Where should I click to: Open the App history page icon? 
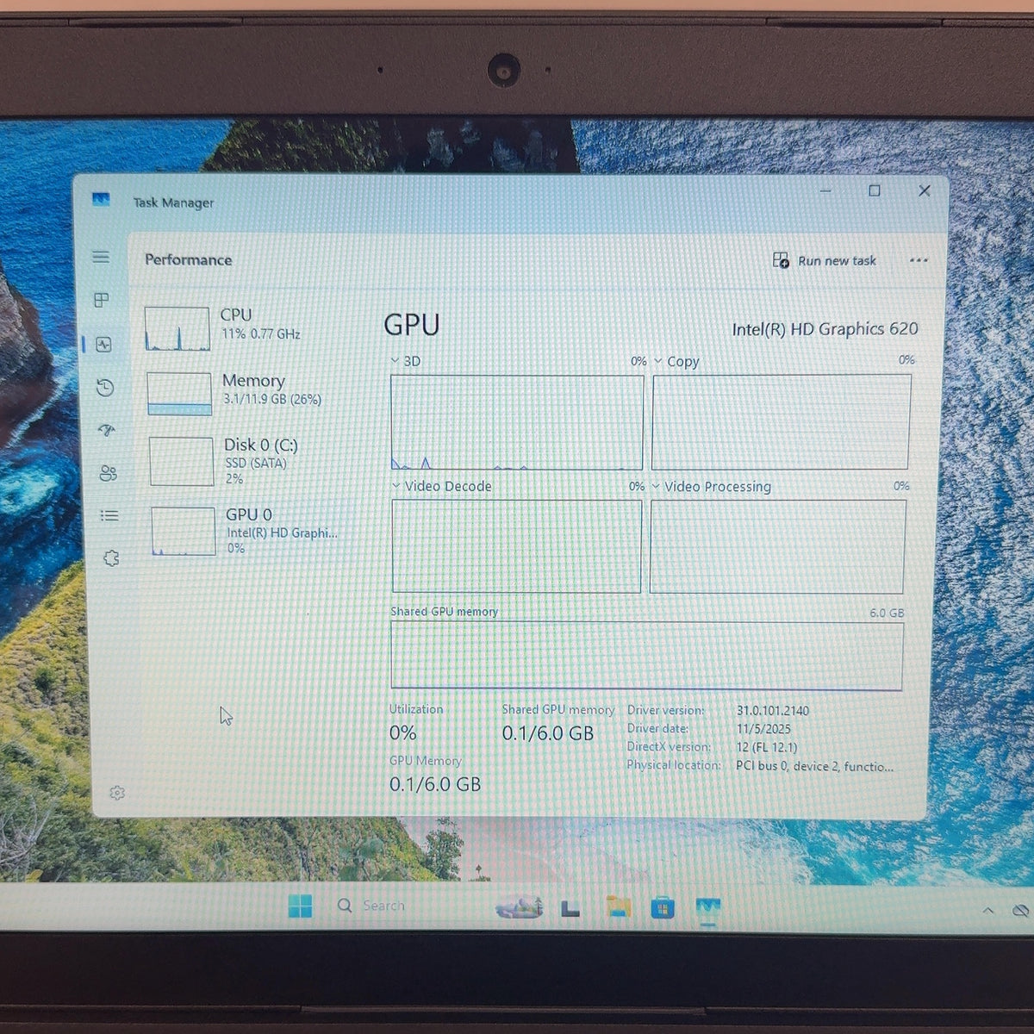click(x=105, y=388)
